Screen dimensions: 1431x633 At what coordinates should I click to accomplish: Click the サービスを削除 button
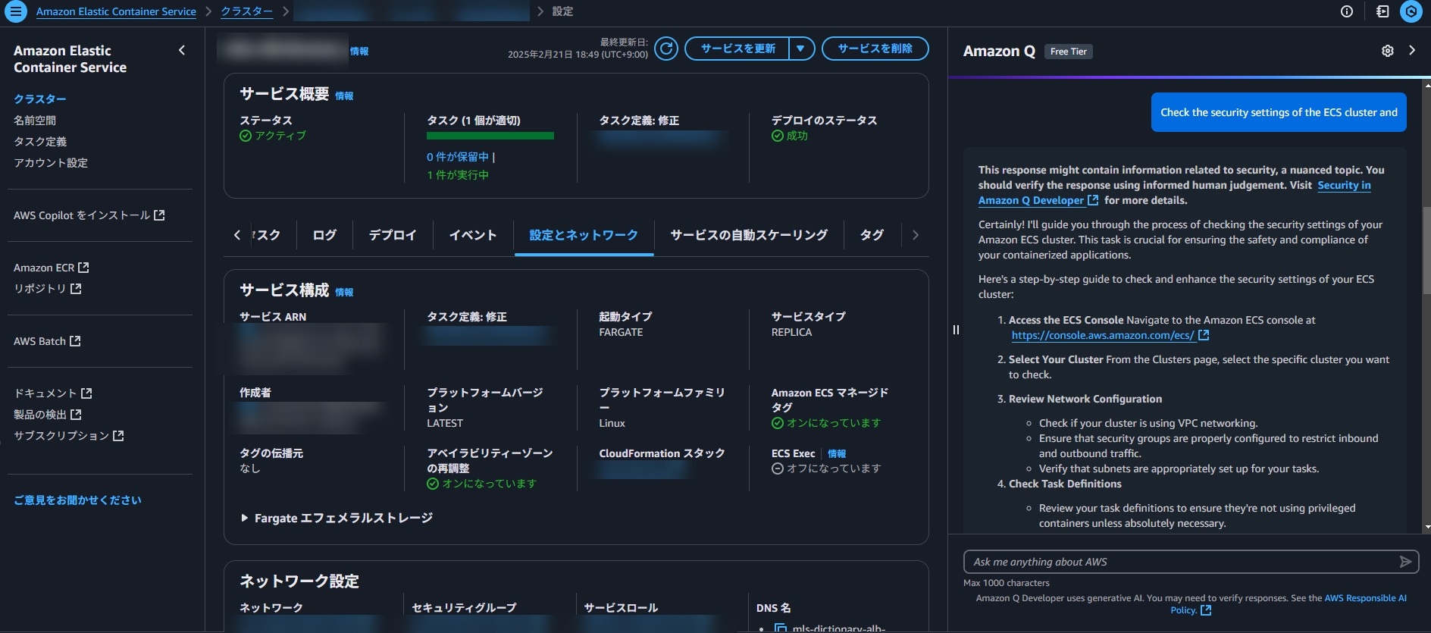tap(875, 49)
